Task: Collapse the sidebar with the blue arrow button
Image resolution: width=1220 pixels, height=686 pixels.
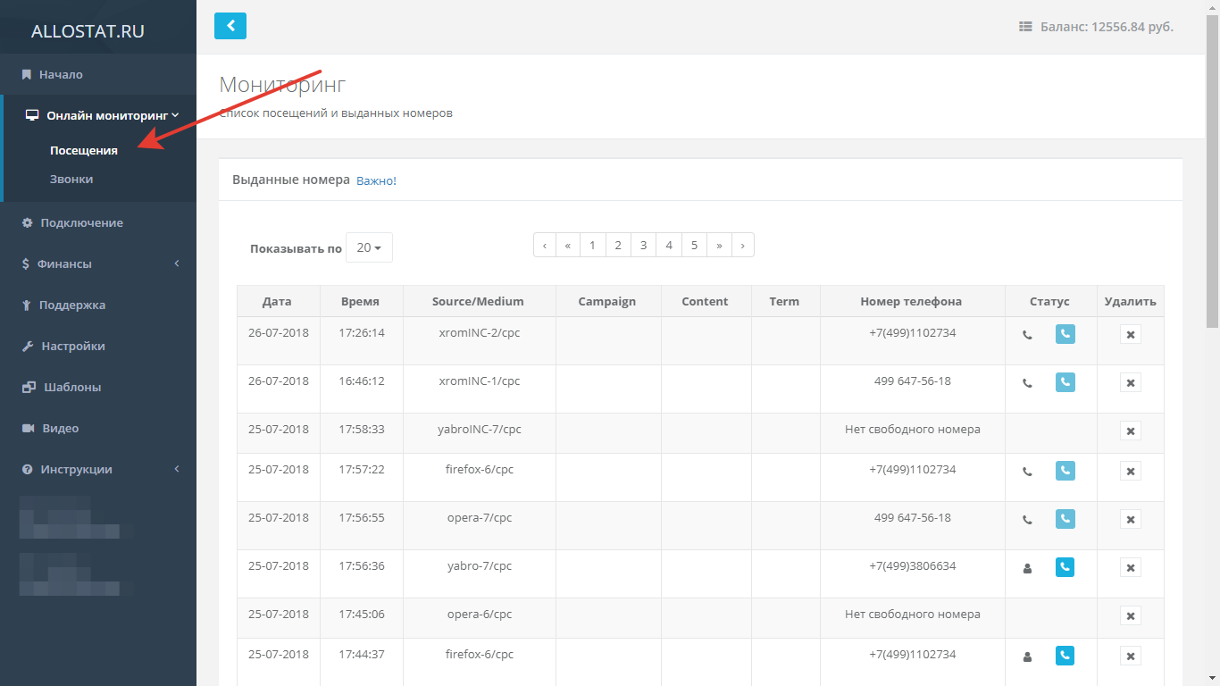Action: [230, 26]
